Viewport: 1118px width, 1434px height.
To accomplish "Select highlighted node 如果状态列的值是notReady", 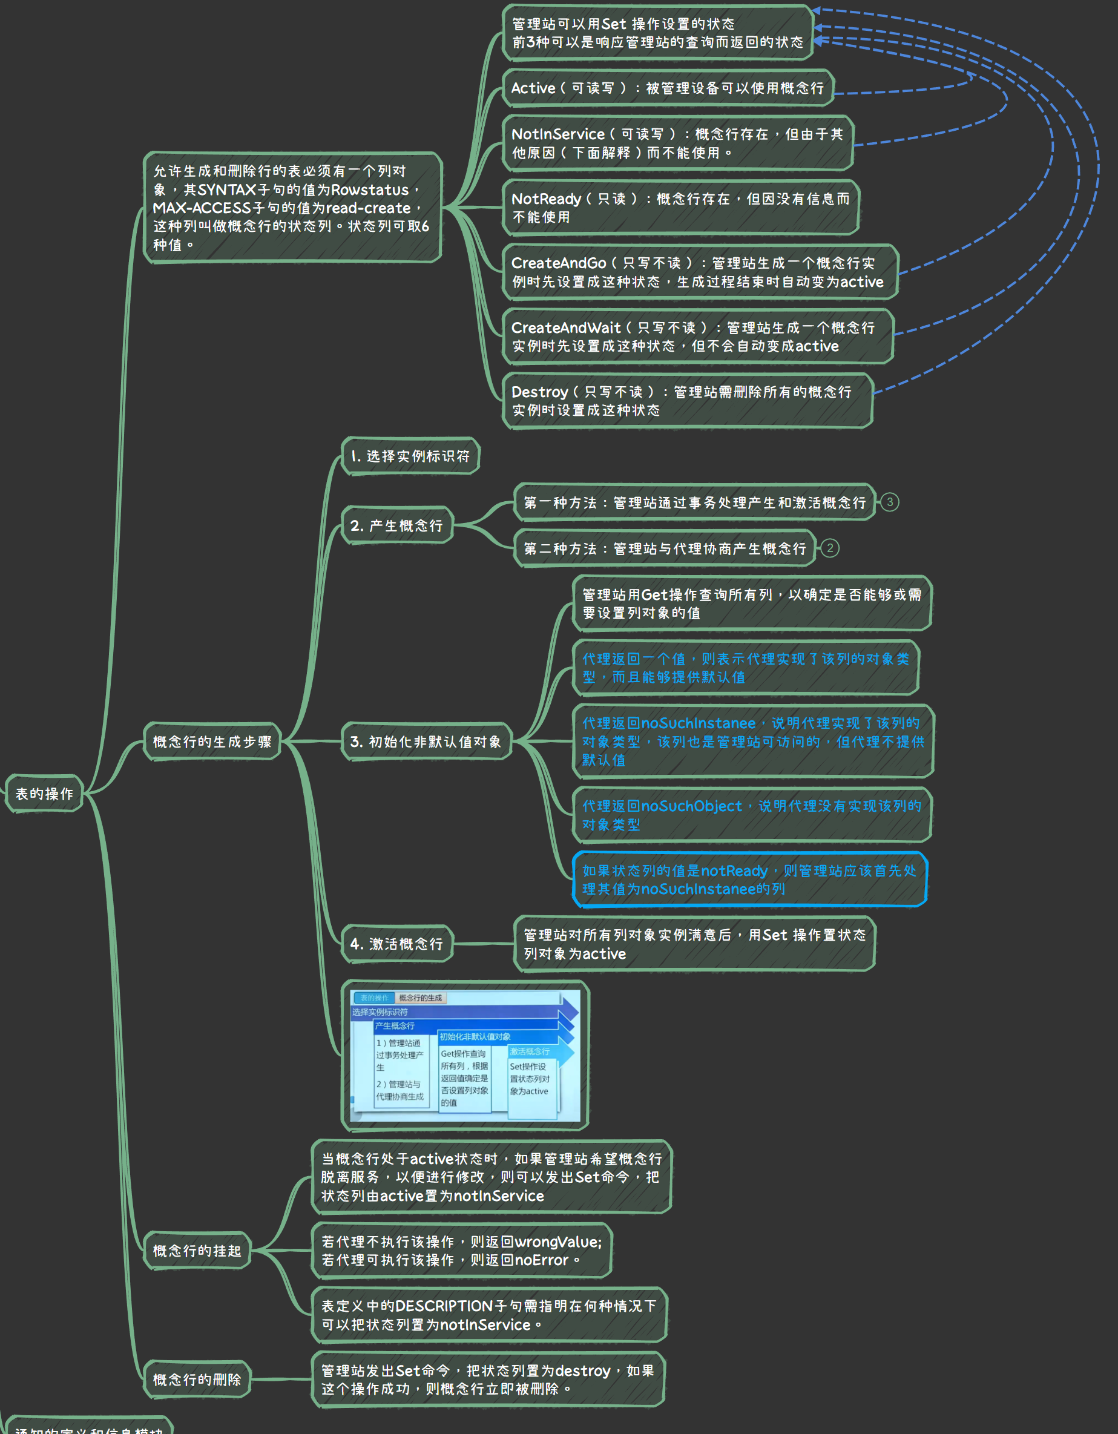I will point(750,879).
